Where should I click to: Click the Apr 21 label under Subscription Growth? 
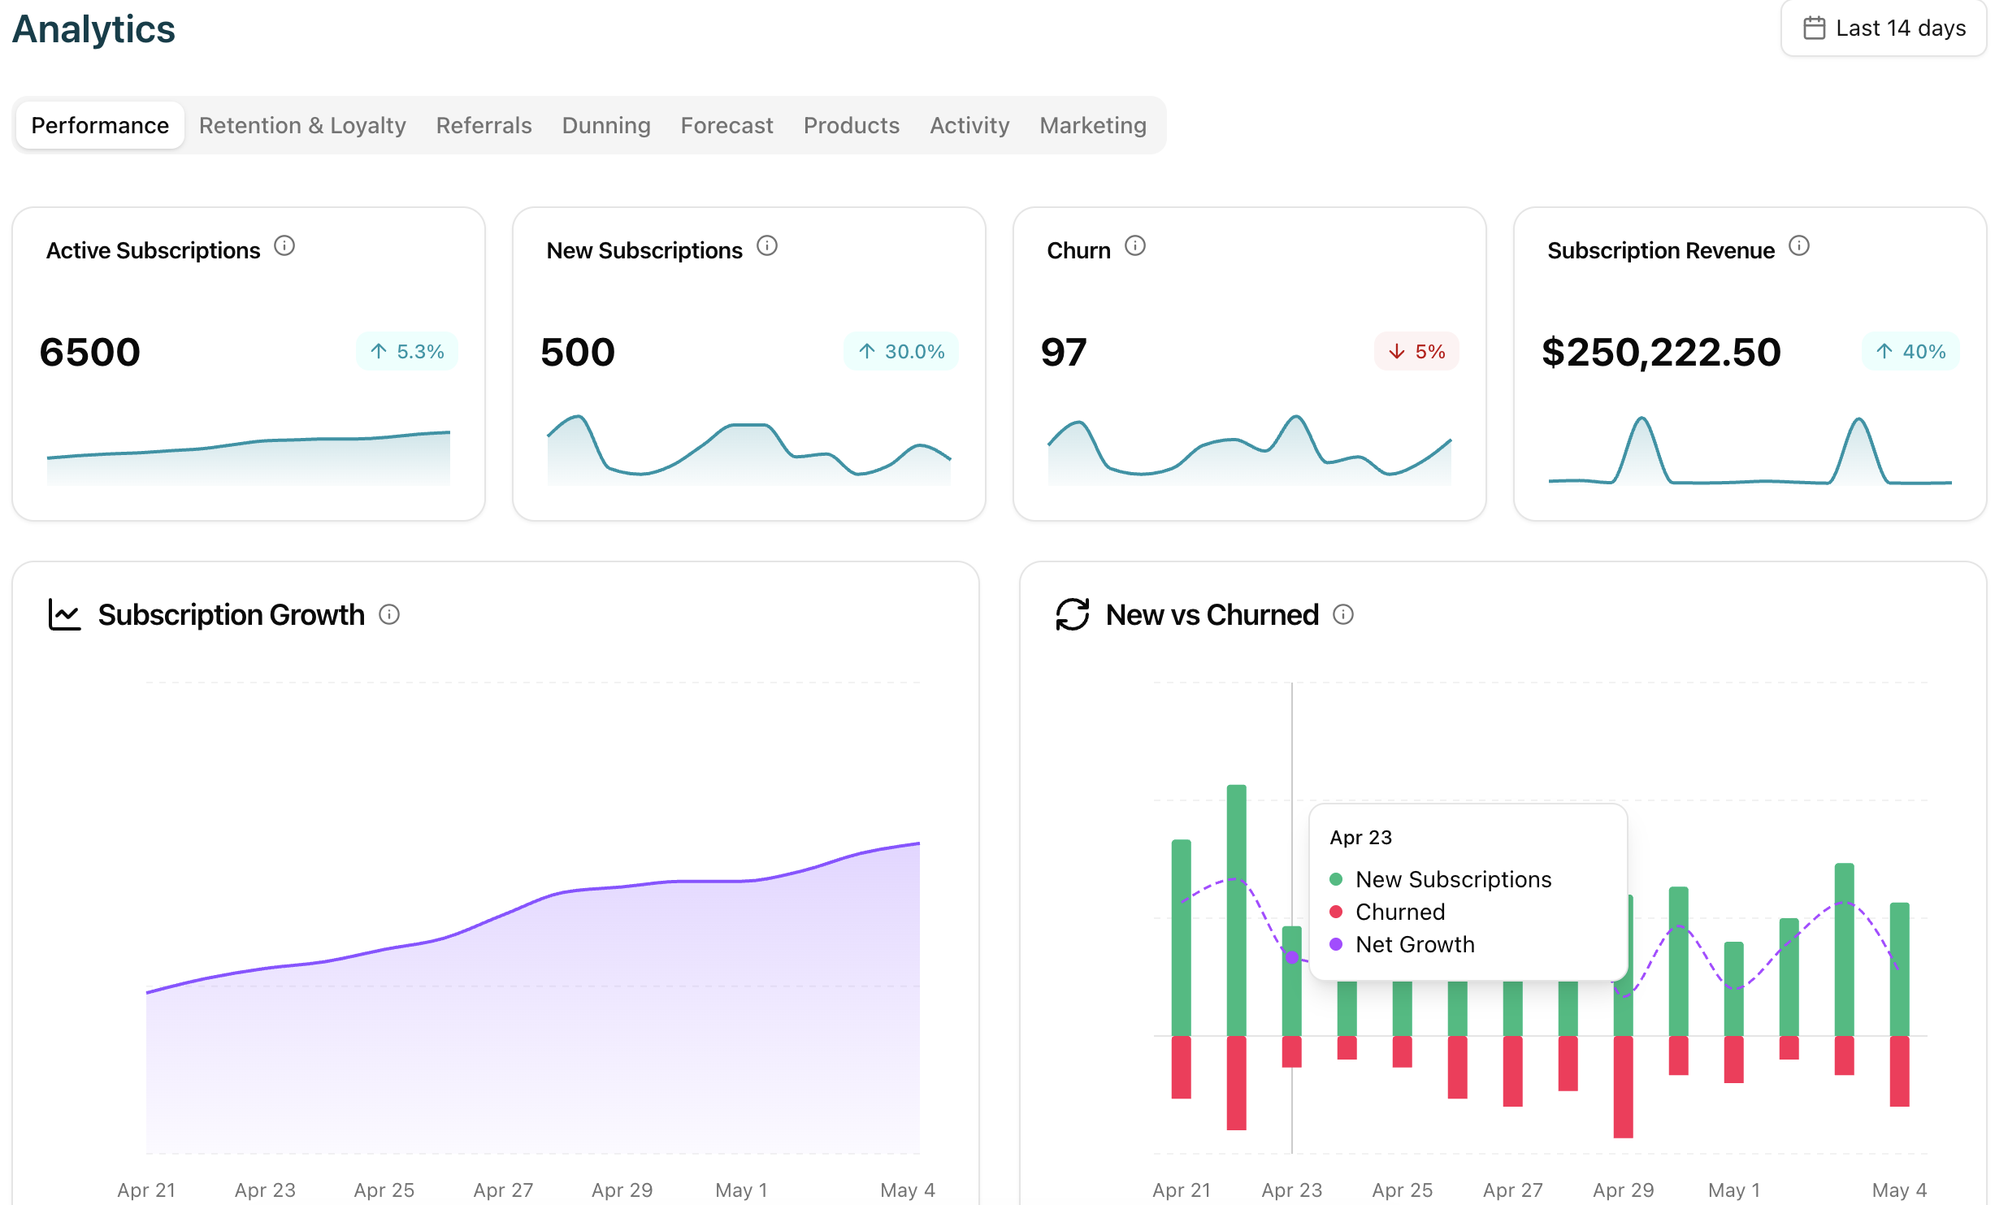click(146, 1190)
